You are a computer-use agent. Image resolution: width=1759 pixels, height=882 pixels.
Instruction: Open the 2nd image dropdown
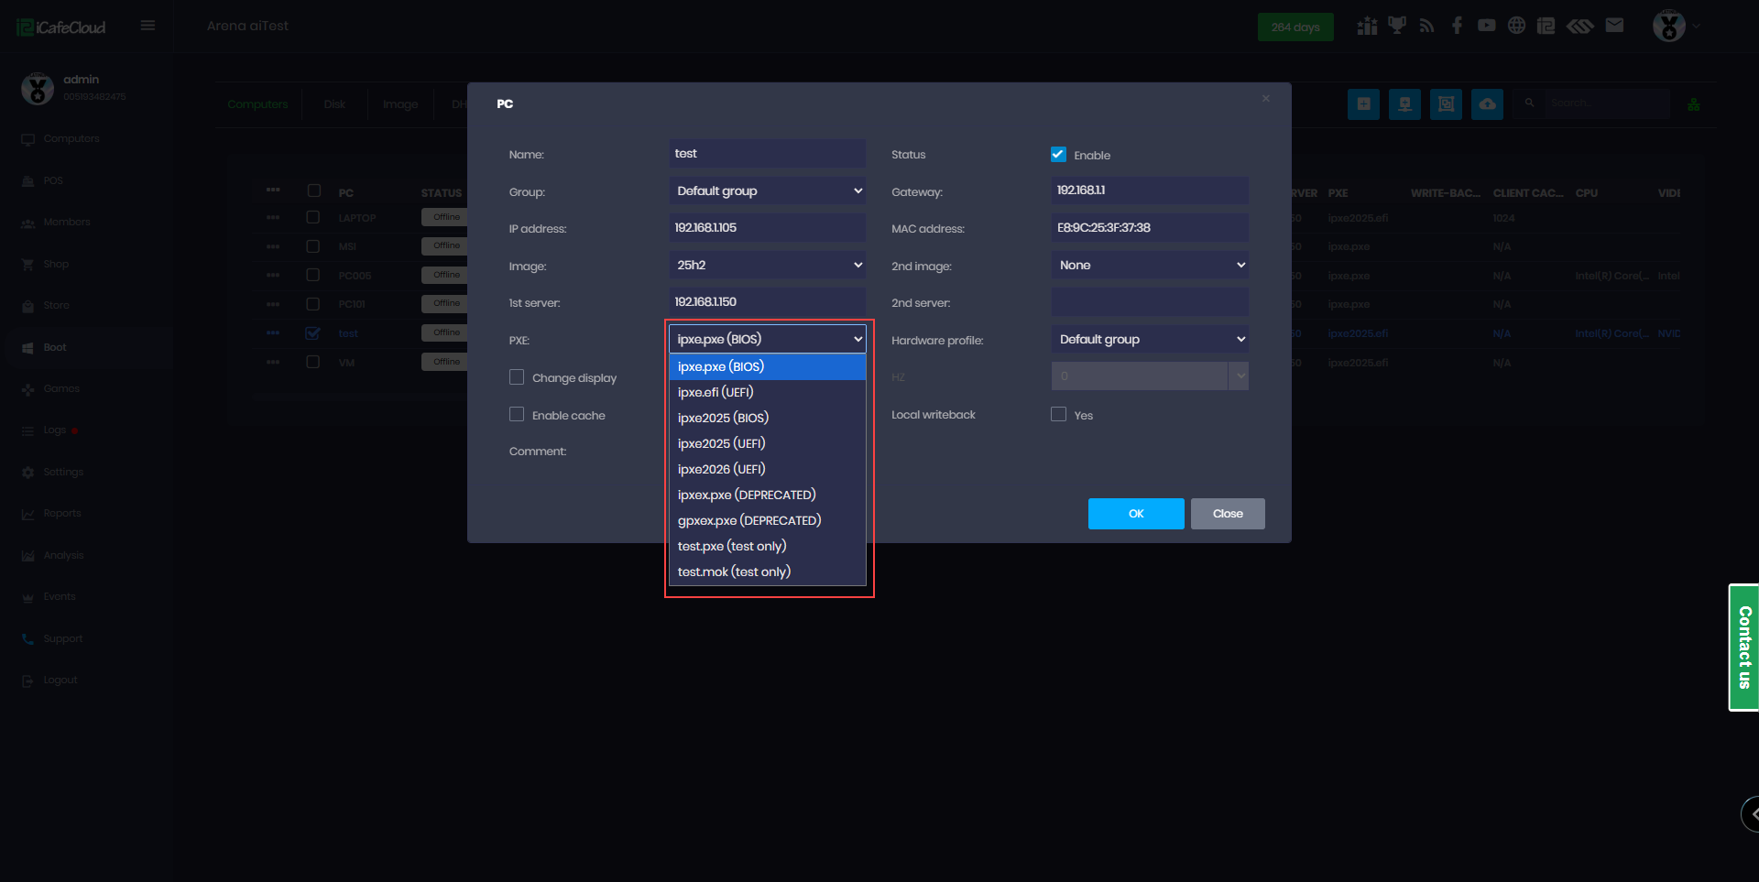click(1150, 265)
